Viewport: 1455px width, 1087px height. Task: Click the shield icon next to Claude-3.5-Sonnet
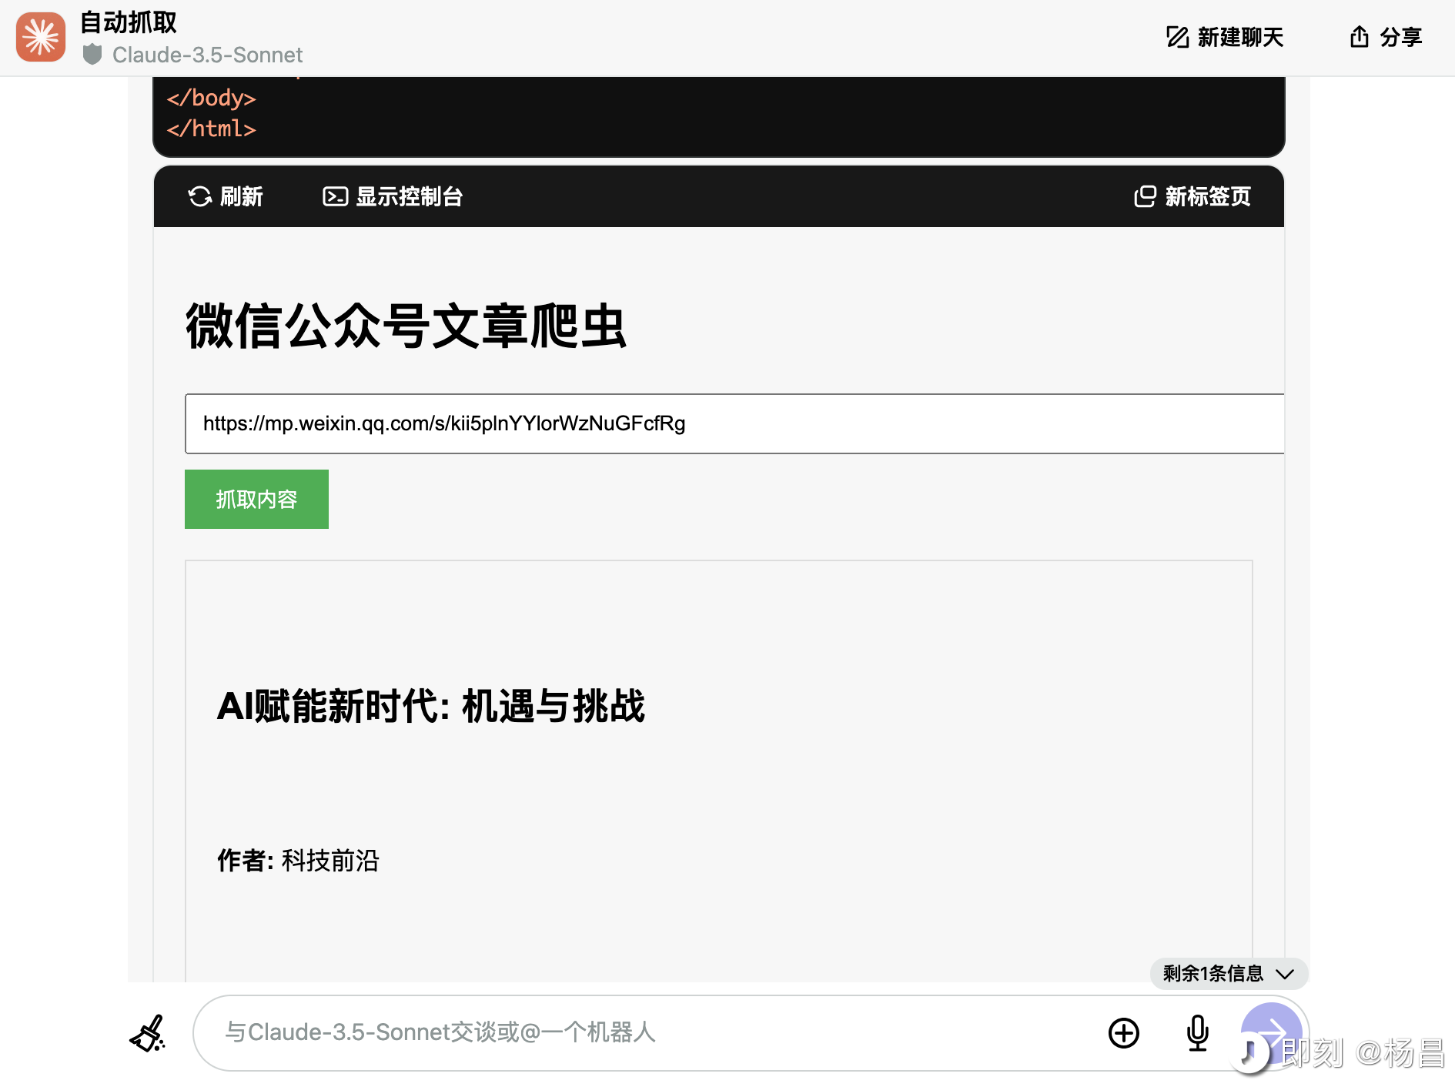(92, 55)
